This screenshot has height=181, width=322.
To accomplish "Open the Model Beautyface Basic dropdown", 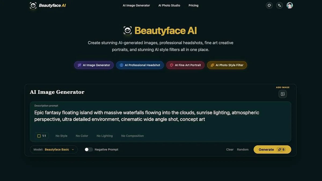I will [54, 149].
